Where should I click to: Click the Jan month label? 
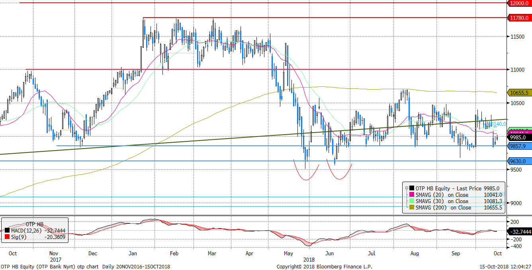click(x=133, y=253)
